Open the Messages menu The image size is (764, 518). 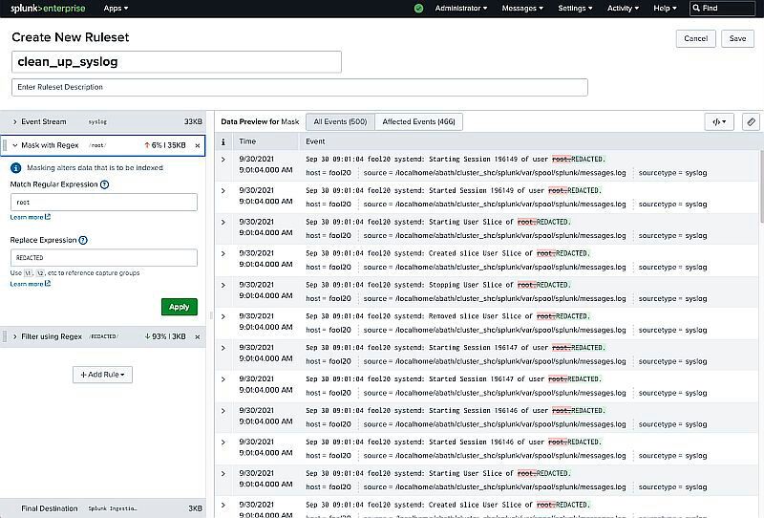(522, 9)
